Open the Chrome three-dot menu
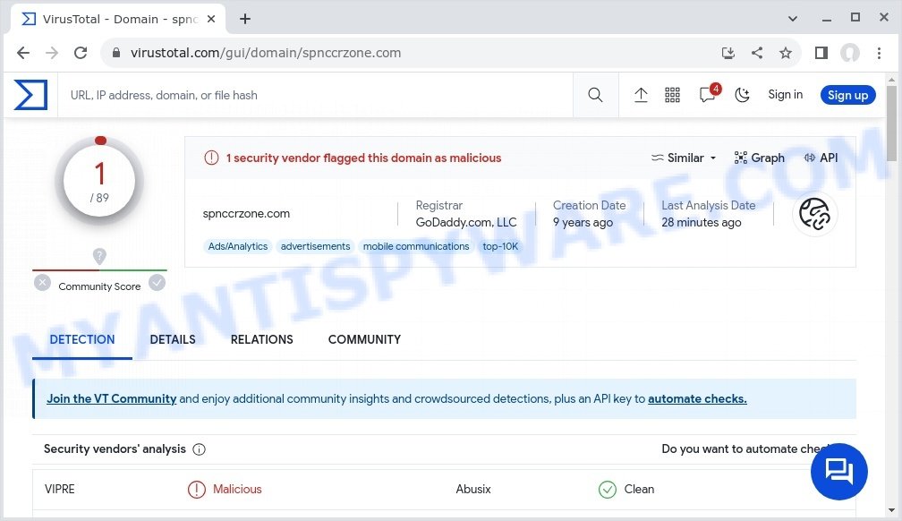The height and width of the screenshot is (521, 902). (x=879, y=53)
